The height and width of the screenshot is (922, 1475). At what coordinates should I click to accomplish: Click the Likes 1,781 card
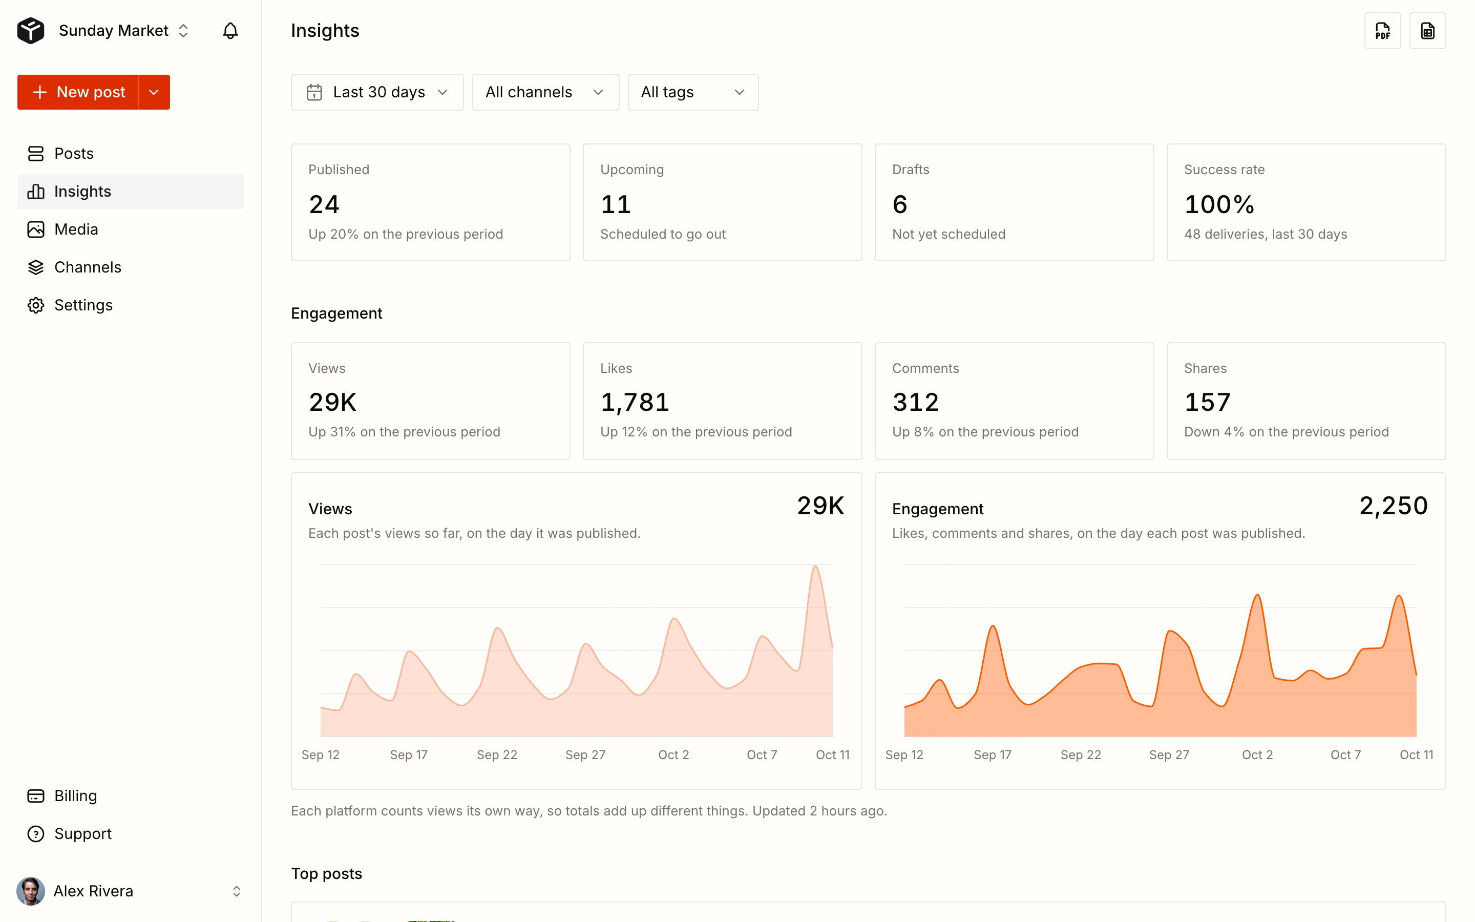[x=722, y=401]
